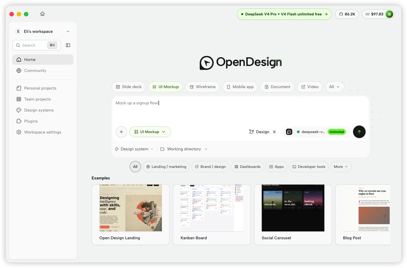Select the Mobile app chip

(240, 87)
